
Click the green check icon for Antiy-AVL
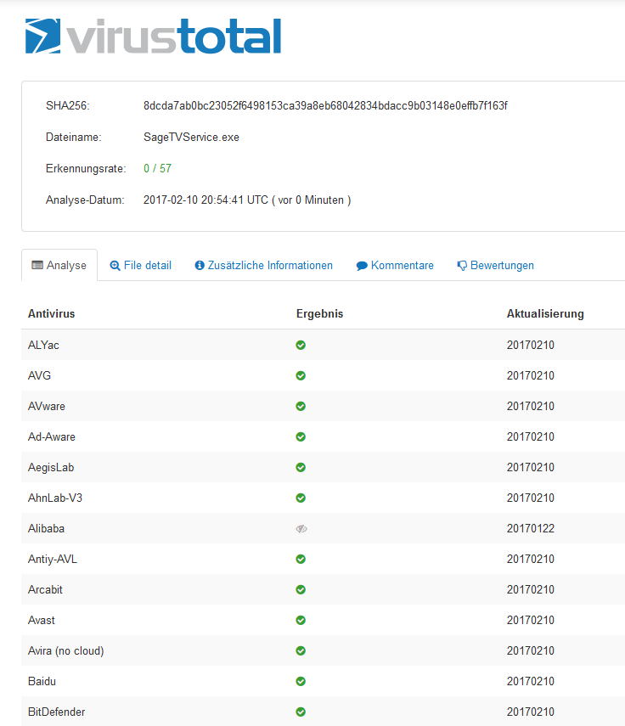pos(301,559)
